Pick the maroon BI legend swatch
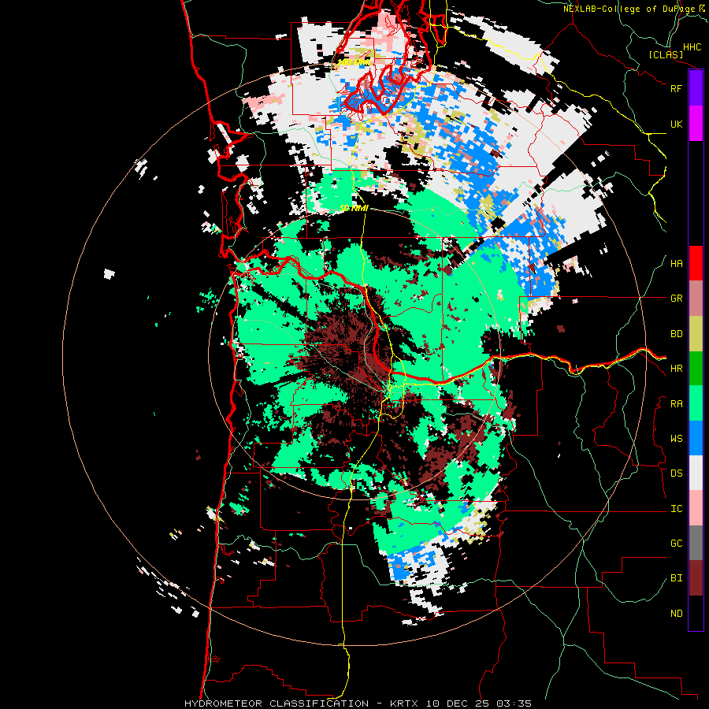Image resolution: width=709 pixels, height=709 pixels. [696, 578]
